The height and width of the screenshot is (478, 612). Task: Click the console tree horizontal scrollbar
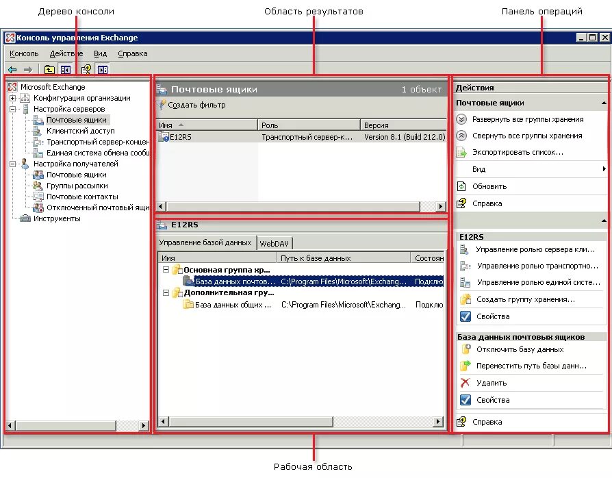[x=77, y=425]
